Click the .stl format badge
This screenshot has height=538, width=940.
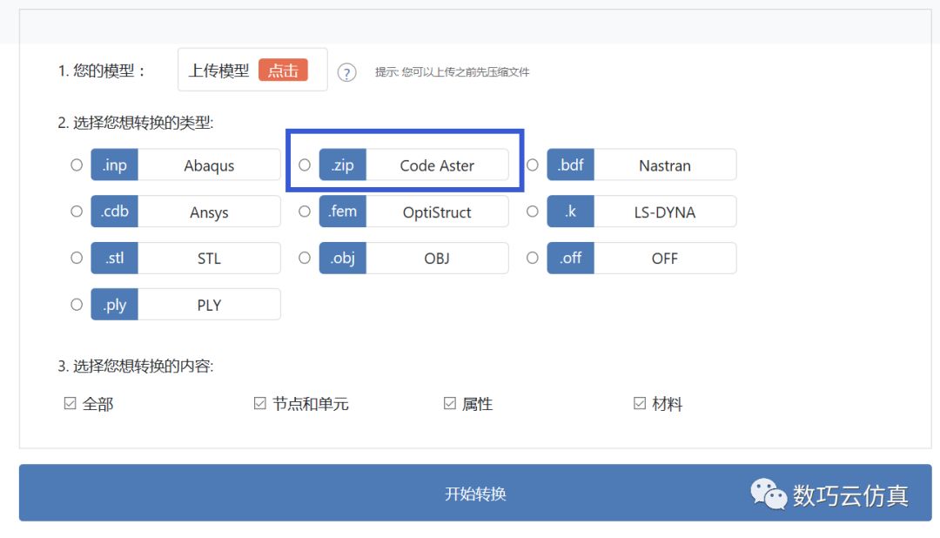coord(115,258)
